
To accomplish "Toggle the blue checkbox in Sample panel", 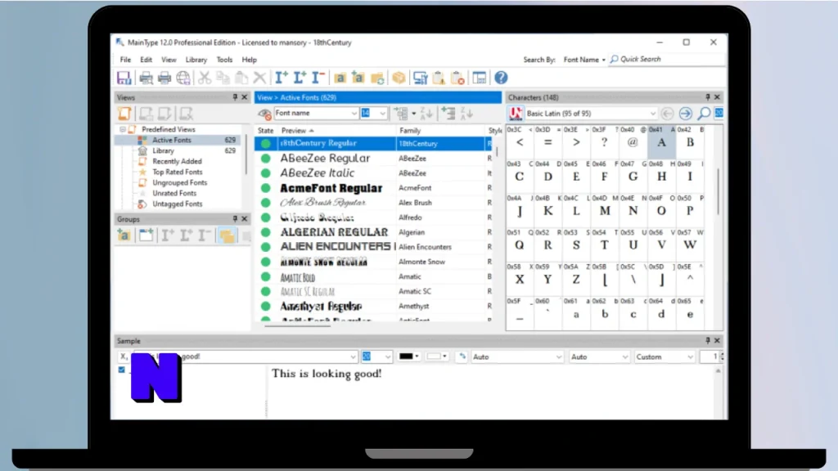I will tap(121, 370).
